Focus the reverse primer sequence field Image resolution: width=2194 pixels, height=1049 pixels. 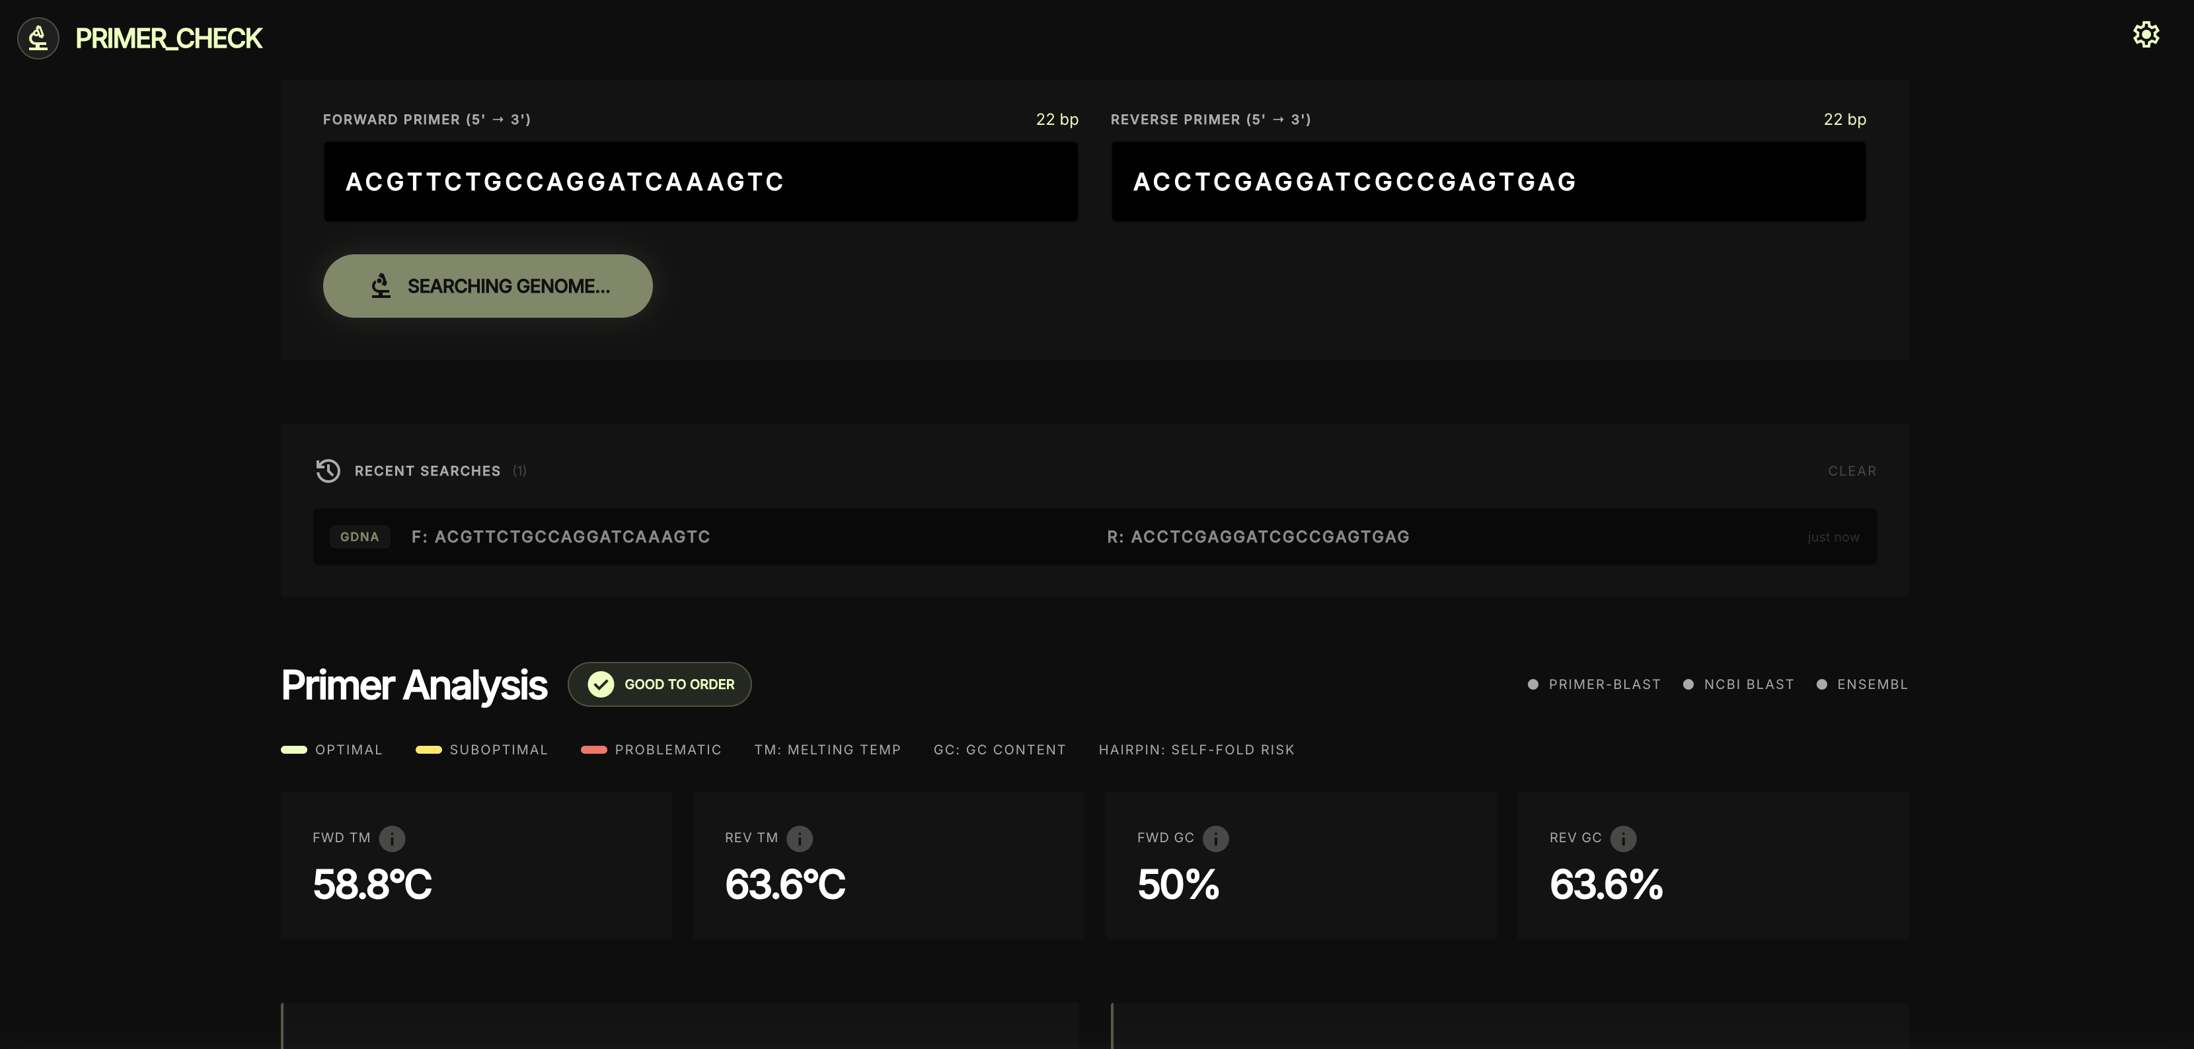(x=1487, y=182)
